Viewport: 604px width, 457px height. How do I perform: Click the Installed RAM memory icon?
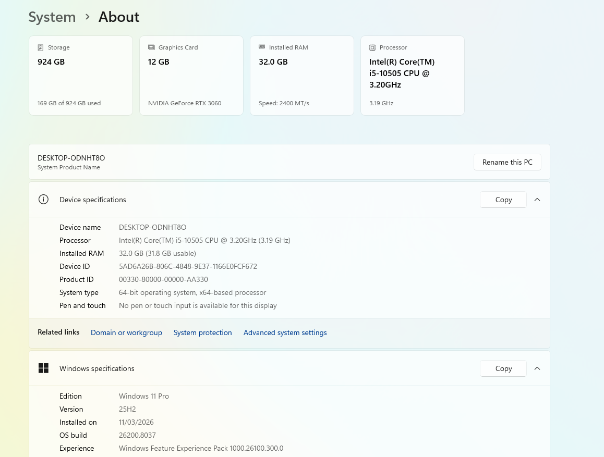262,47
